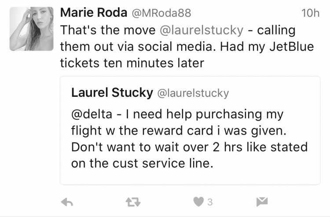This screenshot has width=330, height=217.
Task: Open the @MRoda88 handle
Action: click(x=161, y=13)
